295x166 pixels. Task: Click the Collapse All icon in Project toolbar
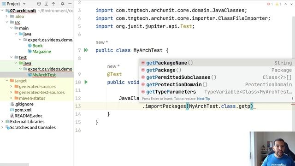pyautogui.click(x=53, y=4)
